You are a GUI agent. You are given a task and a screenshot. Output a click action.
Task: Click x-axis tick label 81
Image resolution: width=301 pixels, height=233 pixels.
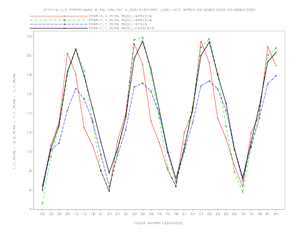point(268,214)
